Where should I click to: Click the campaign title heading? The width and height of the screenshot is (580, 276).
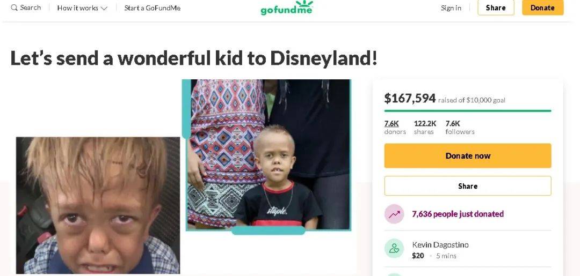click(193, 58)
